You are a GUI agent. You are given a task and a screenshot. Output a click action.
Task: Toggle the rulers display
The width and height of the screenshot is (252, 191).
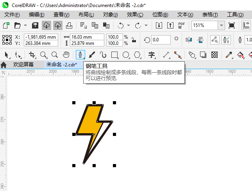[x=246, y=25]
